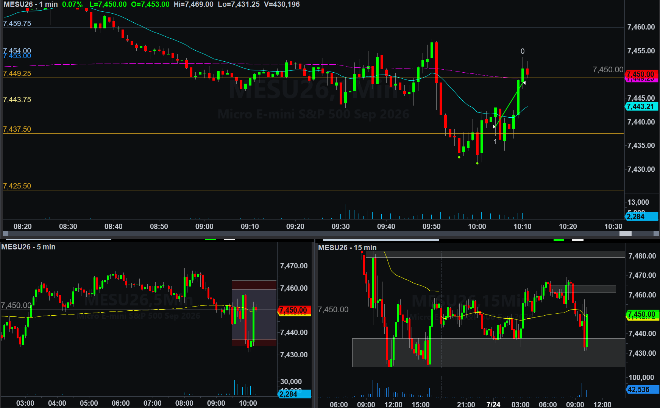Click the MESU26 - 1 min chart title
This screenshot has width=660, height=408.
[x=31, y=5]
